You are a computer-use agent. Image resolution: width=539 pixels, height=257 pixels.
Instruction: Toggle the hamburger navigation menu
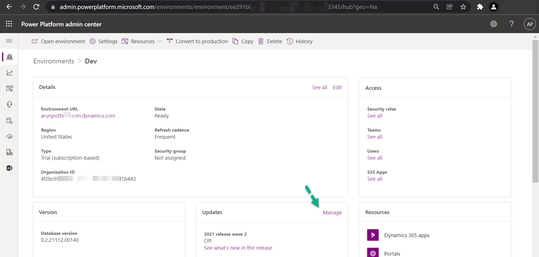[9, 41]
